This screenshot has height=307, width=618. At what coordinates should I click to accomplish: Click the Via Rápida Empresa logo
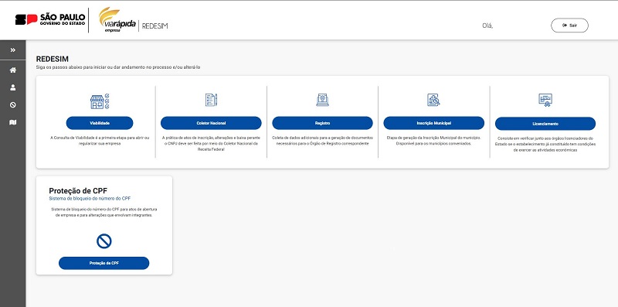pyautogui.click(x=117, y=20)
